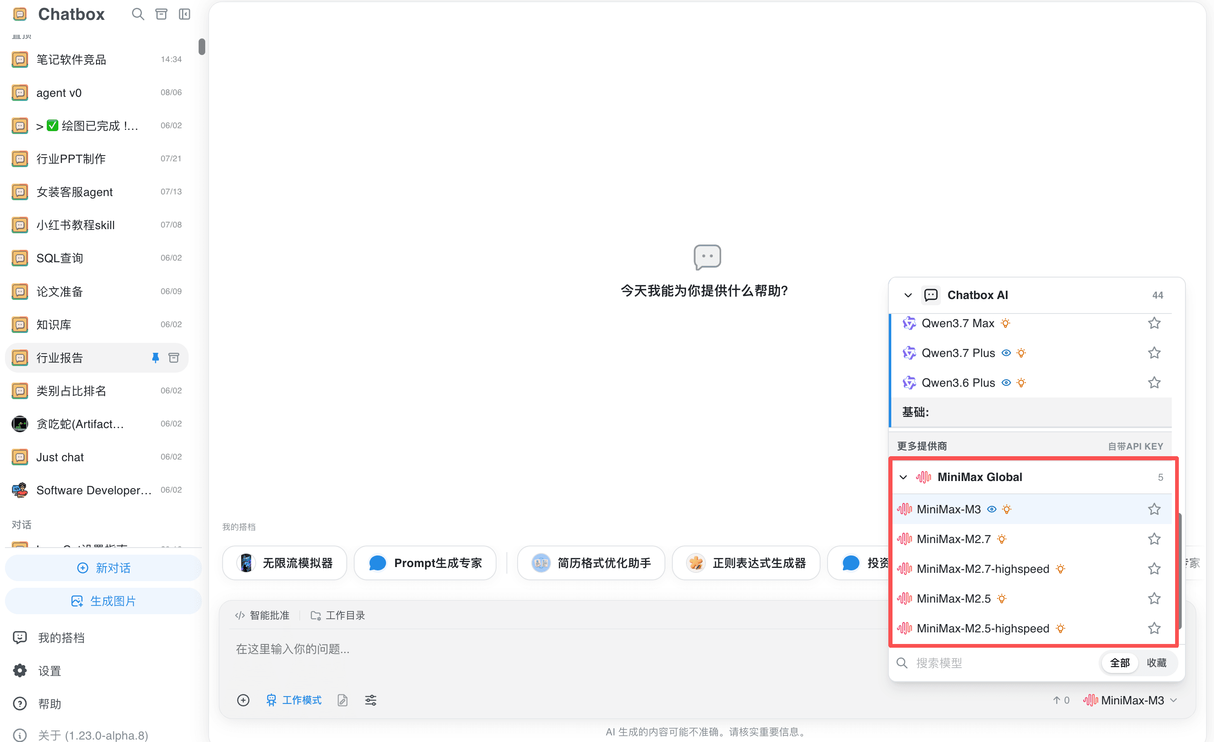Open the 女装客服agent conversation

[x=96, y=191]
